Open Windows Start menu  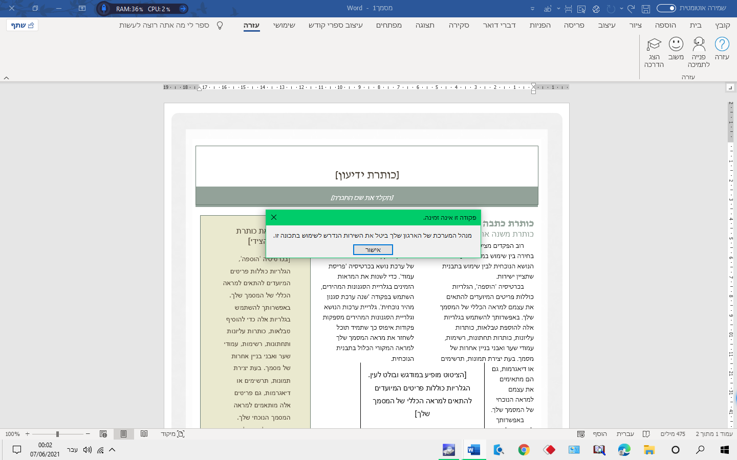coord(724,450)
